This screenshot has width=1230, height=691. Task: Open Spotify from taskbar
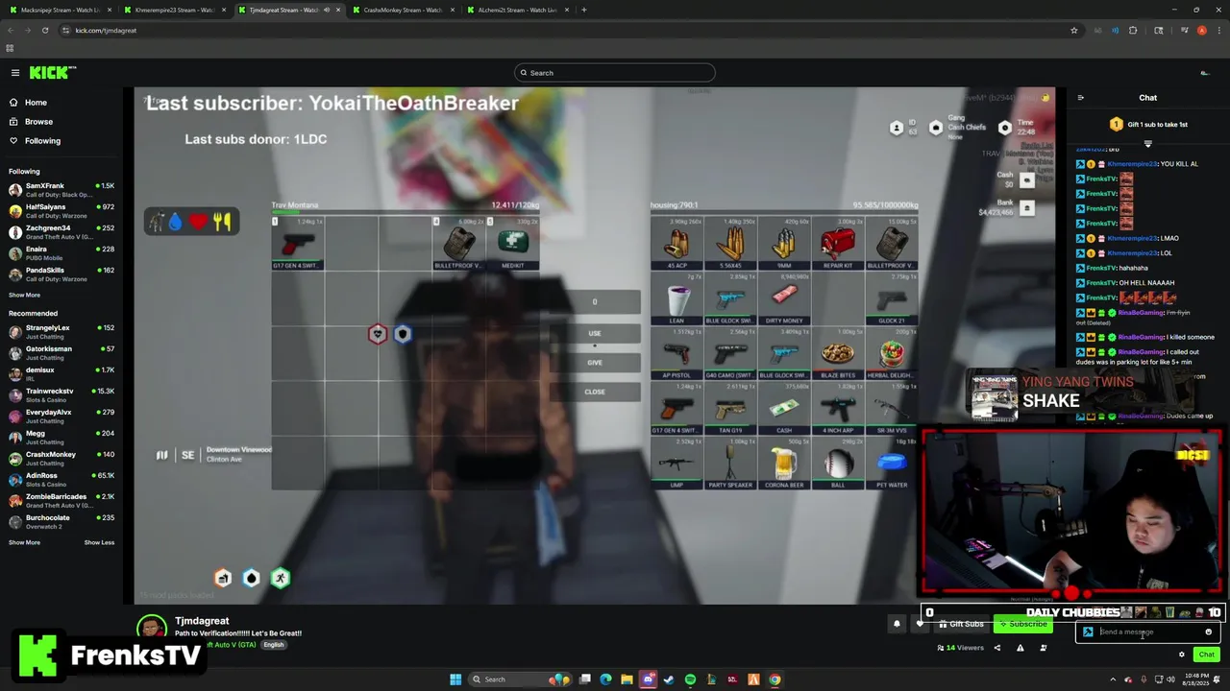tap(690, 679)
